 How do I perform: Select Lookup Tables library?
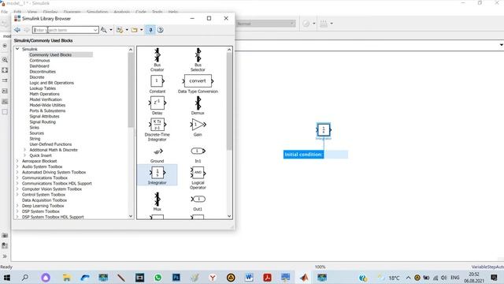[x=43, y=88]
